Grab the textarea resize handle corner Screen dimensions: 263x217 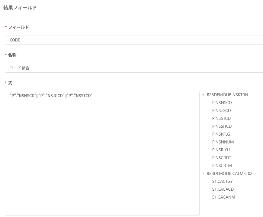(198, 214)
